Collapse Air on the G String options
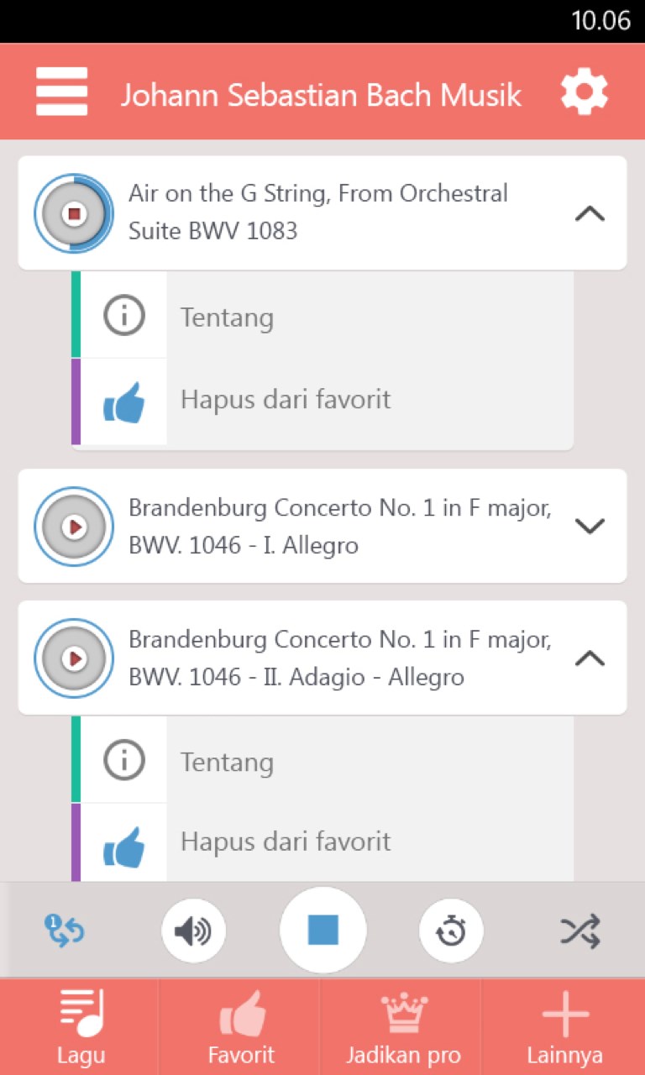Screen dimensions: 645x1075 590,213
